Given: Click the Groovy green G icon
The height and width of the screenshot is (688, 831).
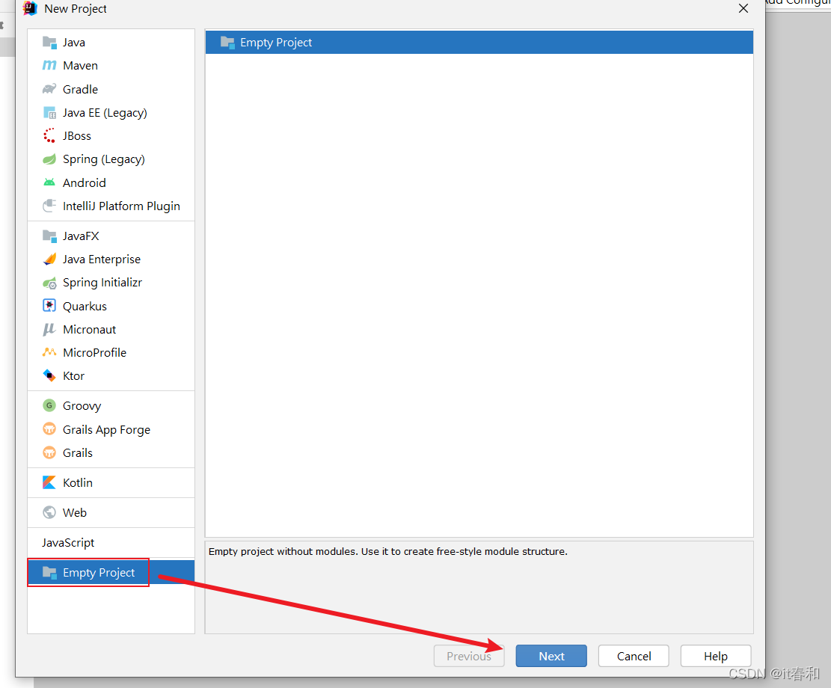Looking at the screenshot, I should click(x=49, y=405).
